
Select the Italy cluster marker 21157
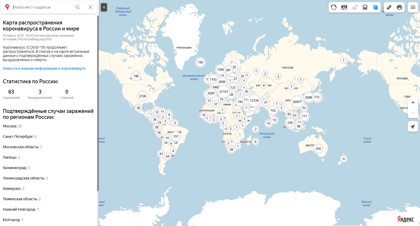224,92
